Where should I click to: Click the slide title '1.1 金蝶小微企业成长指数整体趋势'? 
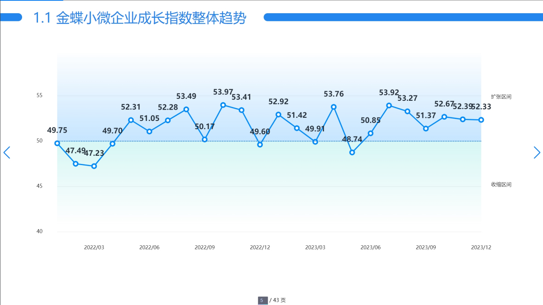tap(140, 18)
